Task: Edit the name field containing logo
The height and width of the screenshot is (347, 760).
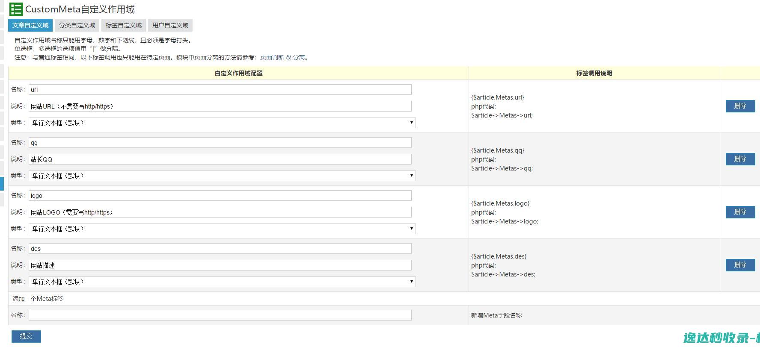Action: click(220, 195)
